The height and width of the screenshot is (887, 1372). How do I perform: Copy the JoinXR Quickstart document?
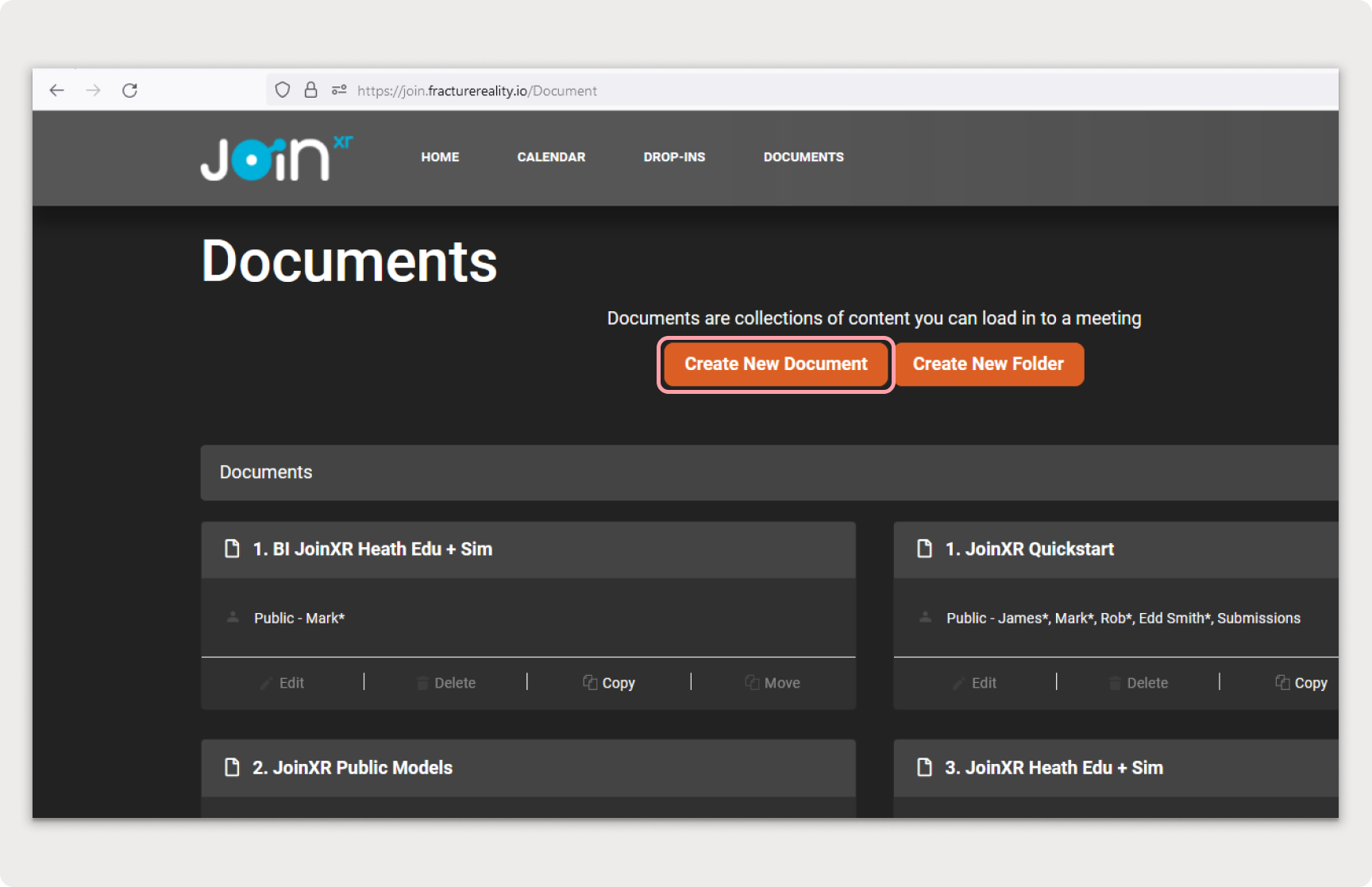(x=1301, y=683)
